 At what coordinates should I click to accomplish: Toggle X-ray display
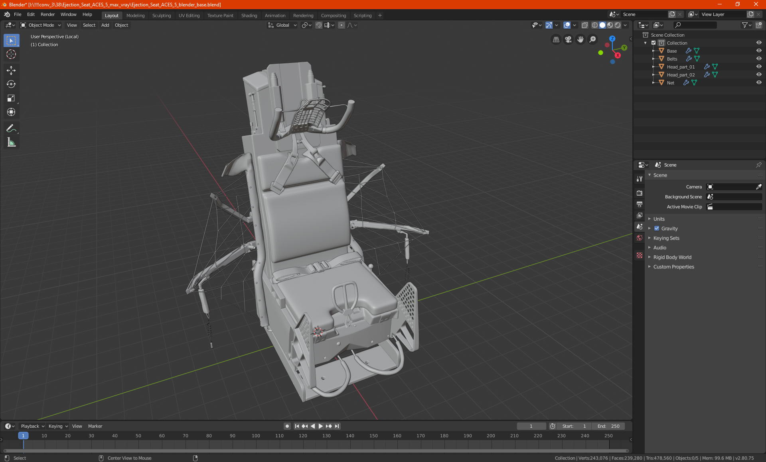(x=584, y=25)
